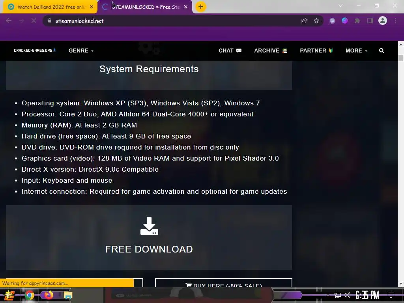The width and height of the screenshot is (404, 303).
Task: Open a new tab with the plus button
Action: pyautogui.click(x=201, y=7)
